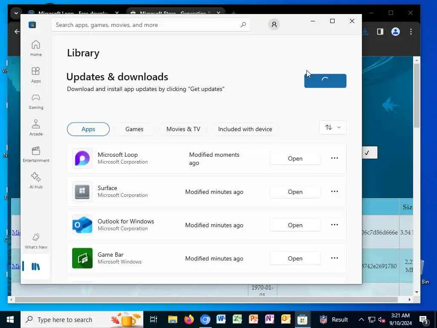Open the Home section in the Store sidebar

coord(36,48)
